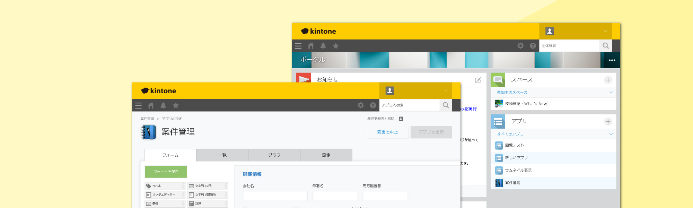The image size is (693, 208).
Task: Click the home icon in the back portal window
Action: 311,46
